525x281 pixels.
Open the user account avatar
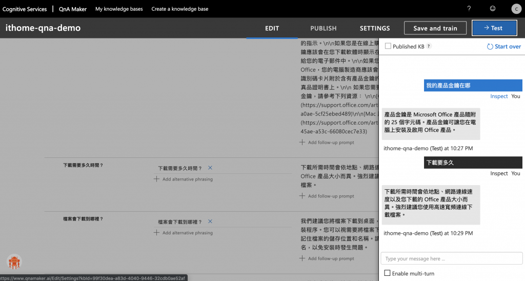[516, 9]
